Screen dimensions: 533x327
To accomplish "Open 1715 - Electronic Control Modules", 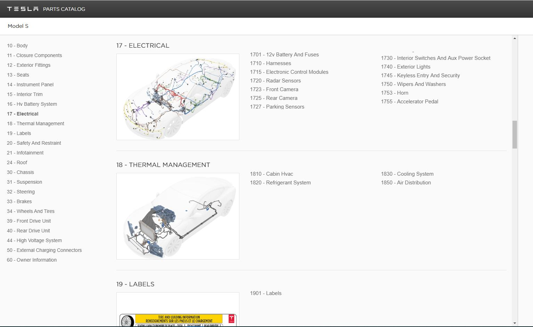I will [x=289, y=72].
